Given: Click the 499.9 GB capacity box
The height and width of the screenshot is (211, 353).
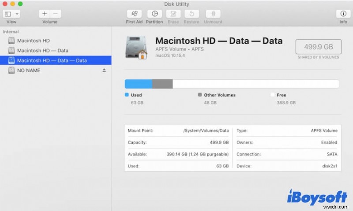Looking at the screenshot, I should coord(318,47).
